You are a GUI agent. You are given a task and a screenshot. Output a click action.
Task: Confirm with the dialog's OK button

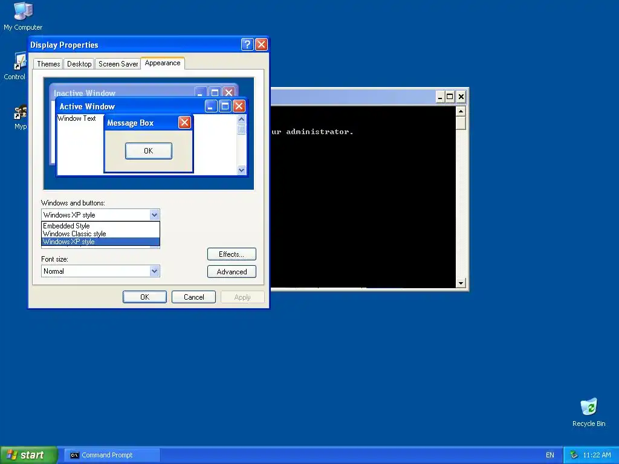[x=144, y=297]
